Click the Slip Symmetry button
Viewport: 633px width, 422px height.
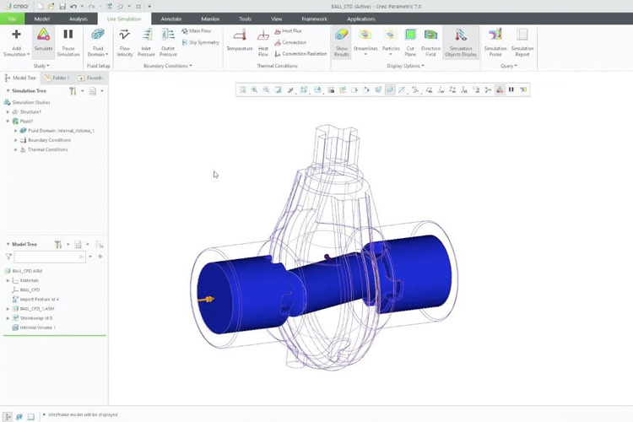(200, 42)
